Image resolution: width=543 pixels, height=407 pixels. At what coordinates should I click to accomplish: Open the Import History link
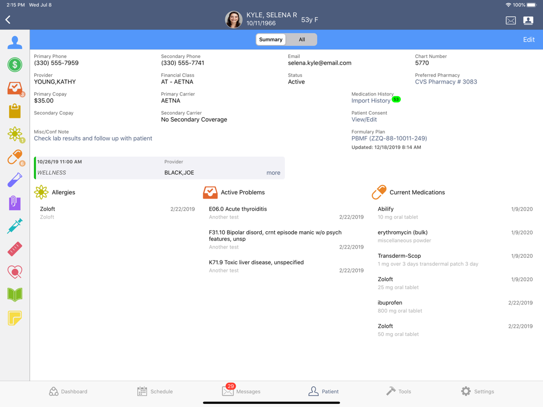370,101
